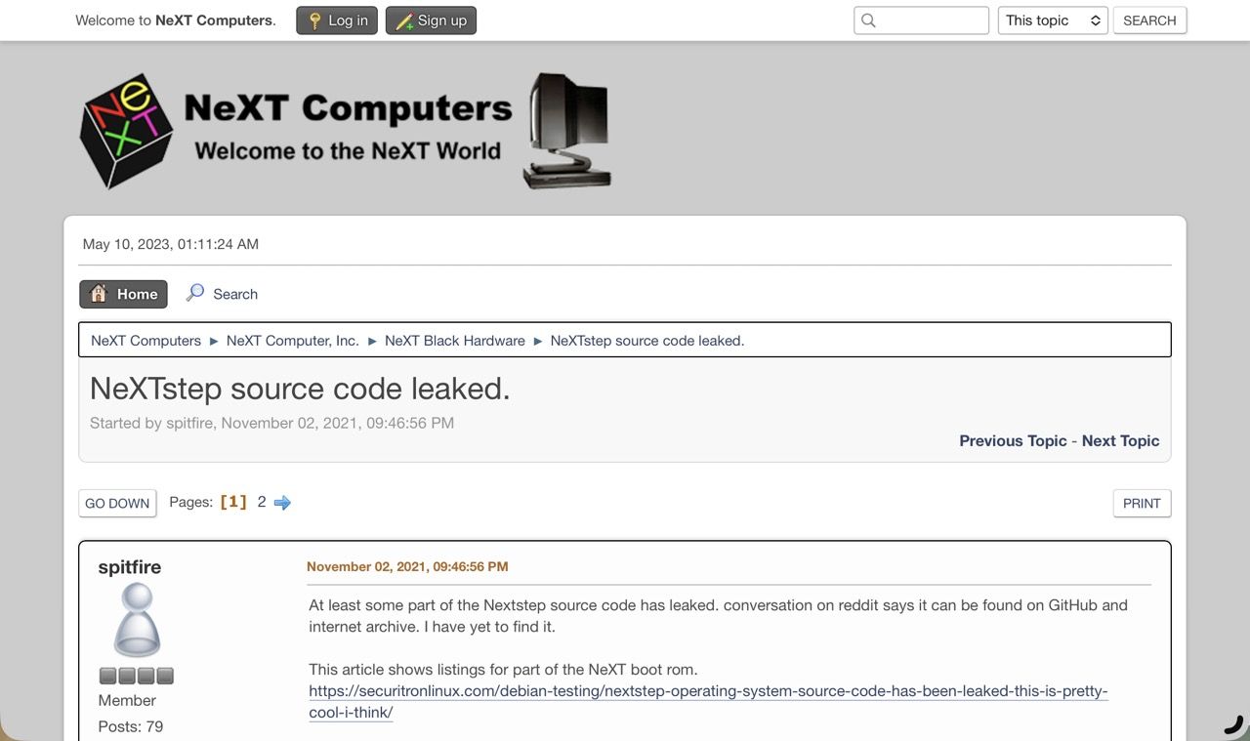
Task: Open the securitronlinux.com article link
Action: coord(708,702)
